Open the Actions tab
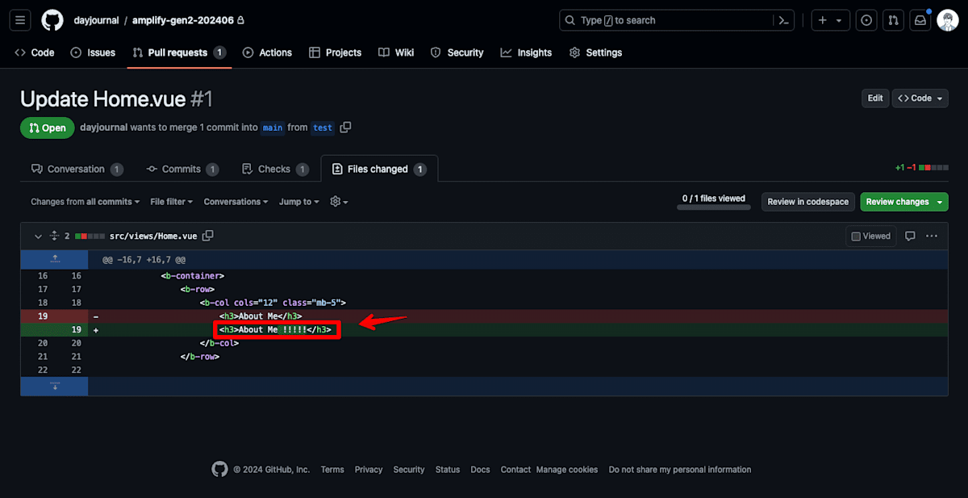Viewport: 968px width, 498px height. [267, 52]
